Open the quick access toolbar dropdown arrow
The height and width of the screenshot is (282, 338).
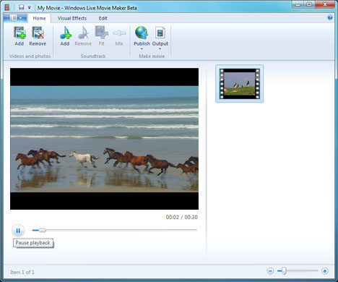tap(30, 7)
